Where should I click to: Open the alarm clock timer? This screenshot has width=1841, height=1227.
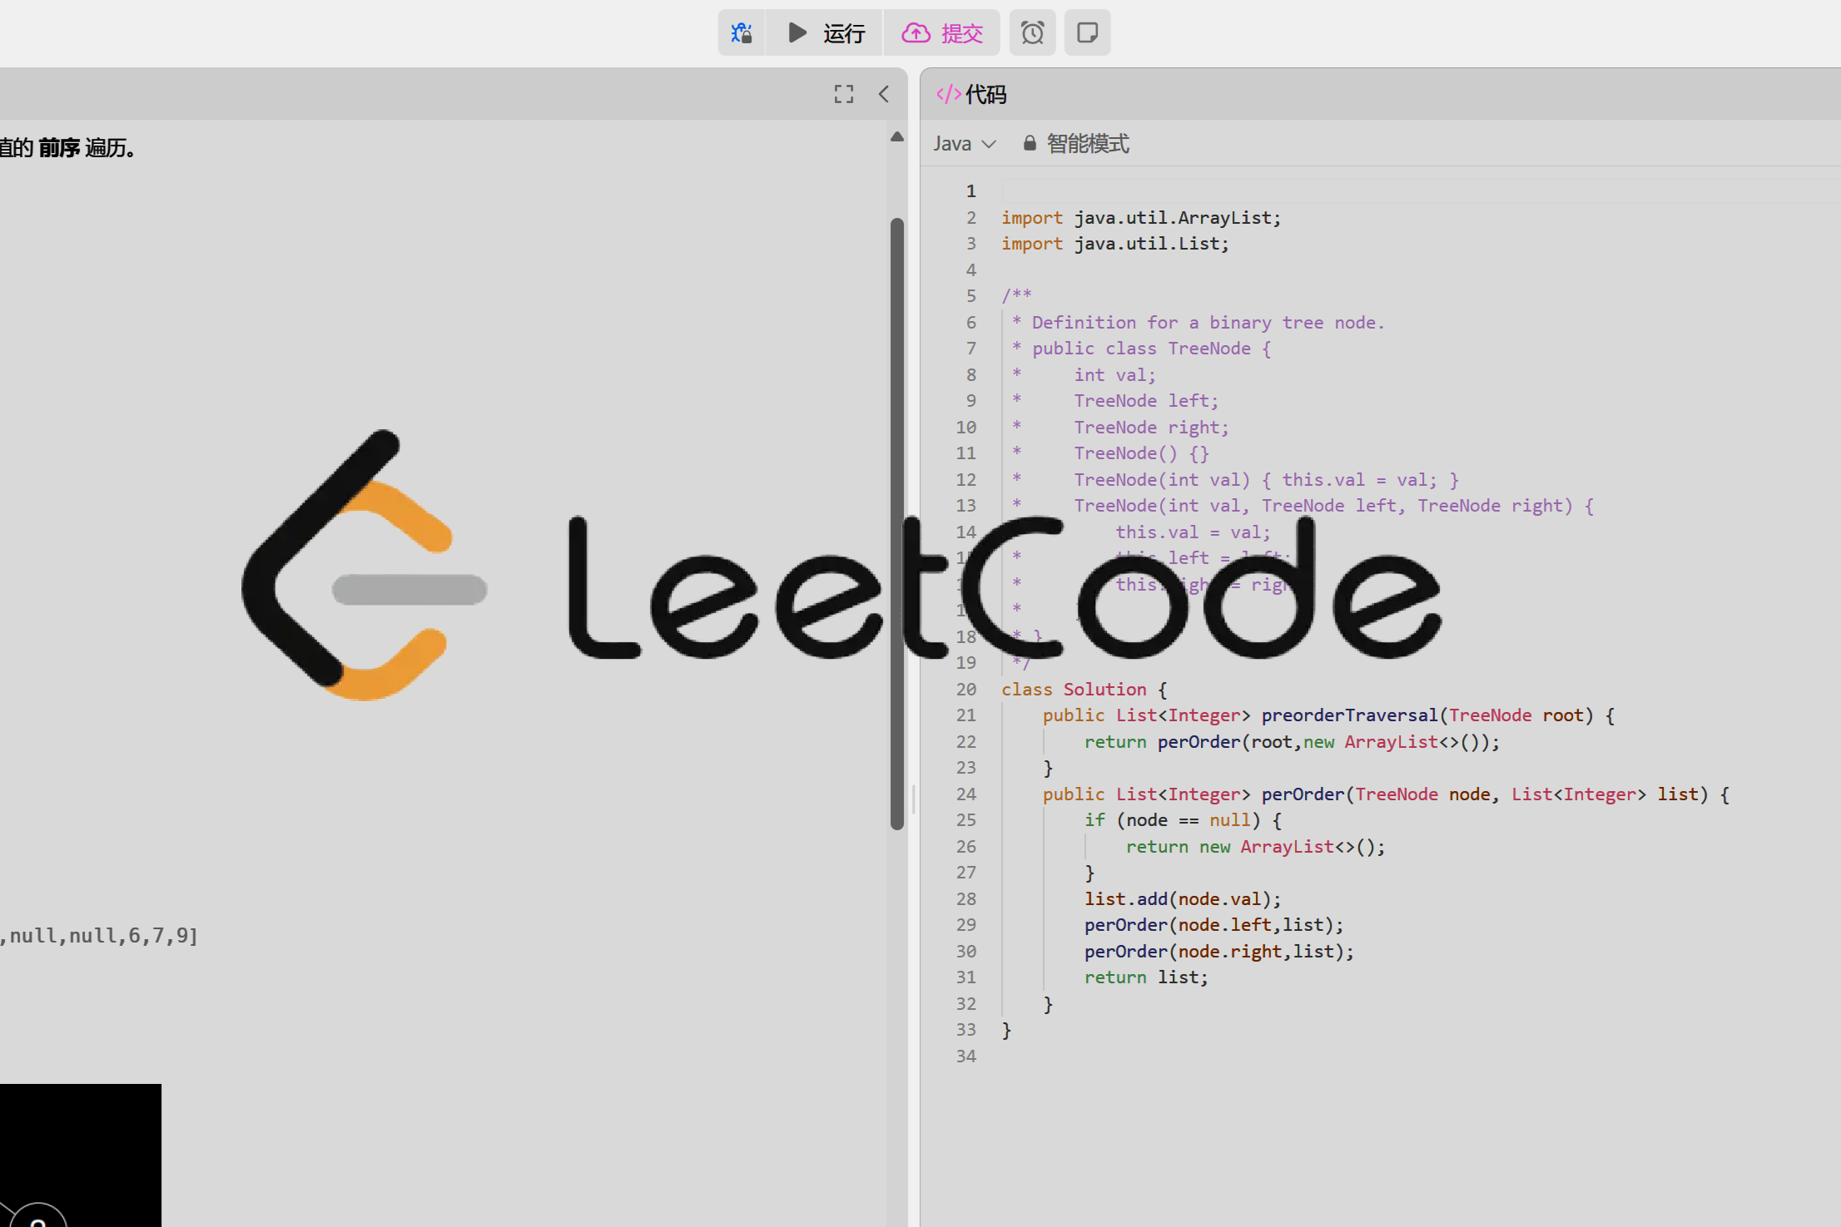tap(1032, 33)
